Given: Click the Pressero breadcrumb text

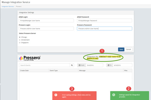Looking at the screenshot, I should pyautogui.click(x=19, y=7).
